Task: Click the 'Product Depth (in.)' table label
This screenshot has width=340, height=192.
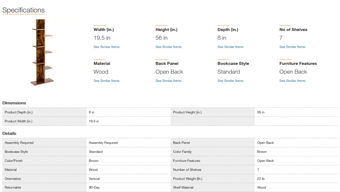Action: point(19,112)
